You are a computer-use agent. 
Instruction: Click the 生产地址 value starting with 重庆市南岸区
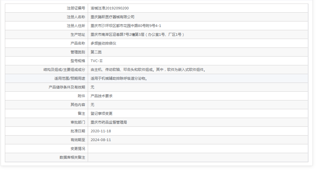[x=137, y=34]
